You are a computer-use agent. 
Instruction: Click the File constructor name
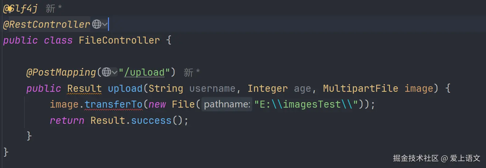click(183, 104)
